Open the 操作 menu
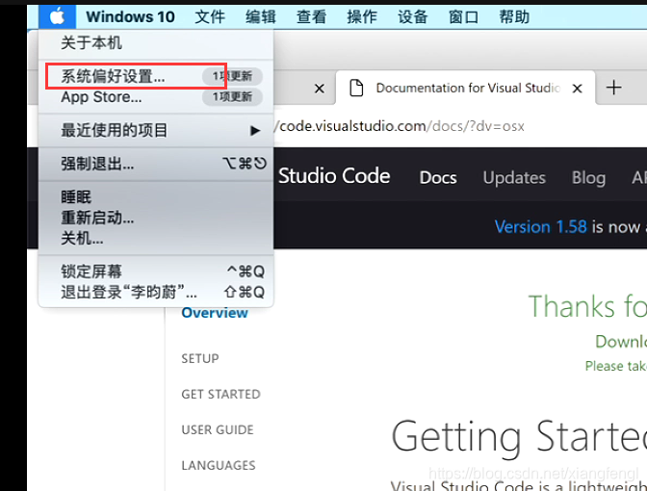This screenshot has width=647, height=491. click(362, 17)
